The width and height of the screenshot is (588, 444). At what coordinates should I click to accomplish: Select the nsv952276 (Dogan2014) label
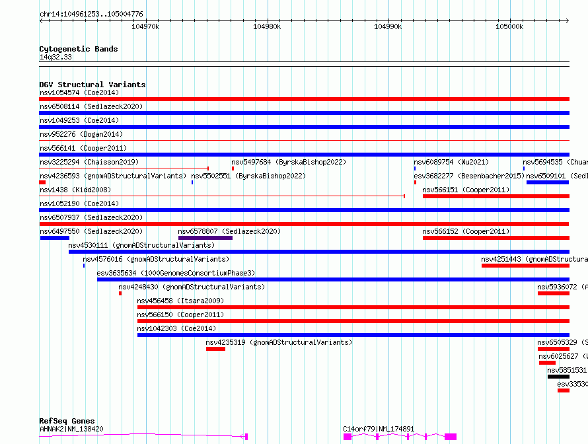pyautogui.click(x=81, y=134)
